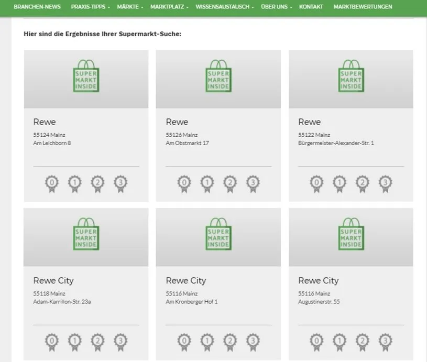Viewport: 427px width, 362px height.
Task: Choose badge 3 for Rewe Bürgermeister-Alexander-Str. 1
Action: pos(385,184)
